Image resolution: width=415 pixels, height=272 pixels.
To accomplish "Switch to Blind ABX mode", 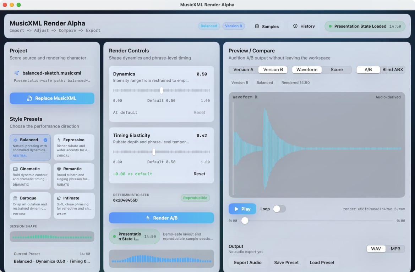I will pyautogui.click(x=393, y=70).
